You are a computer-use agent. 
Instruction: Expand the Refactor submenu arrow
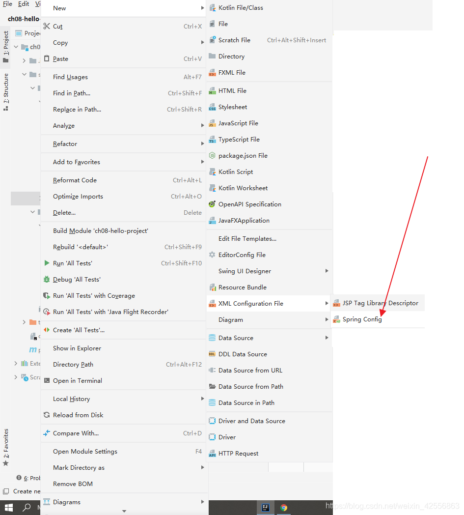click(x=202, y=143)
